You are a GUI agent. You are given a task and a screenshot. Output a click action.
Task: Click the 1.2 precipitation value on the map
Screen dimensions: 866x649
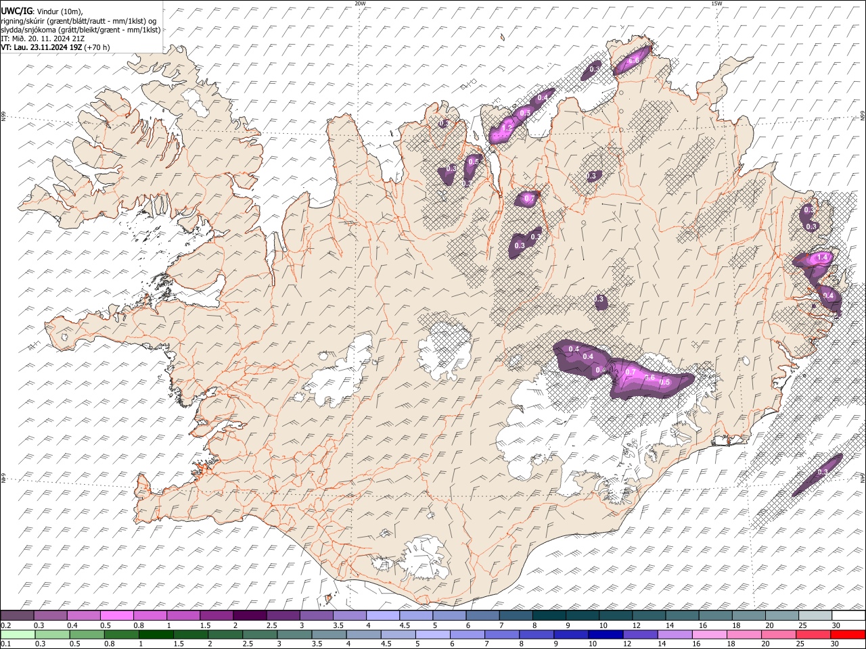506,128
